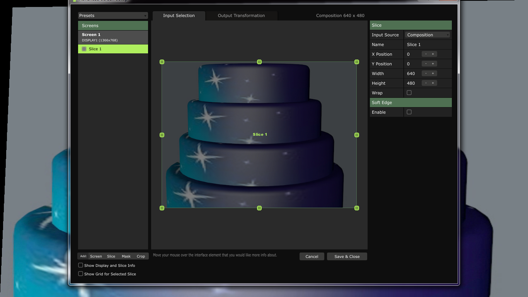Decrease Height with minus button

coord(426,83)
